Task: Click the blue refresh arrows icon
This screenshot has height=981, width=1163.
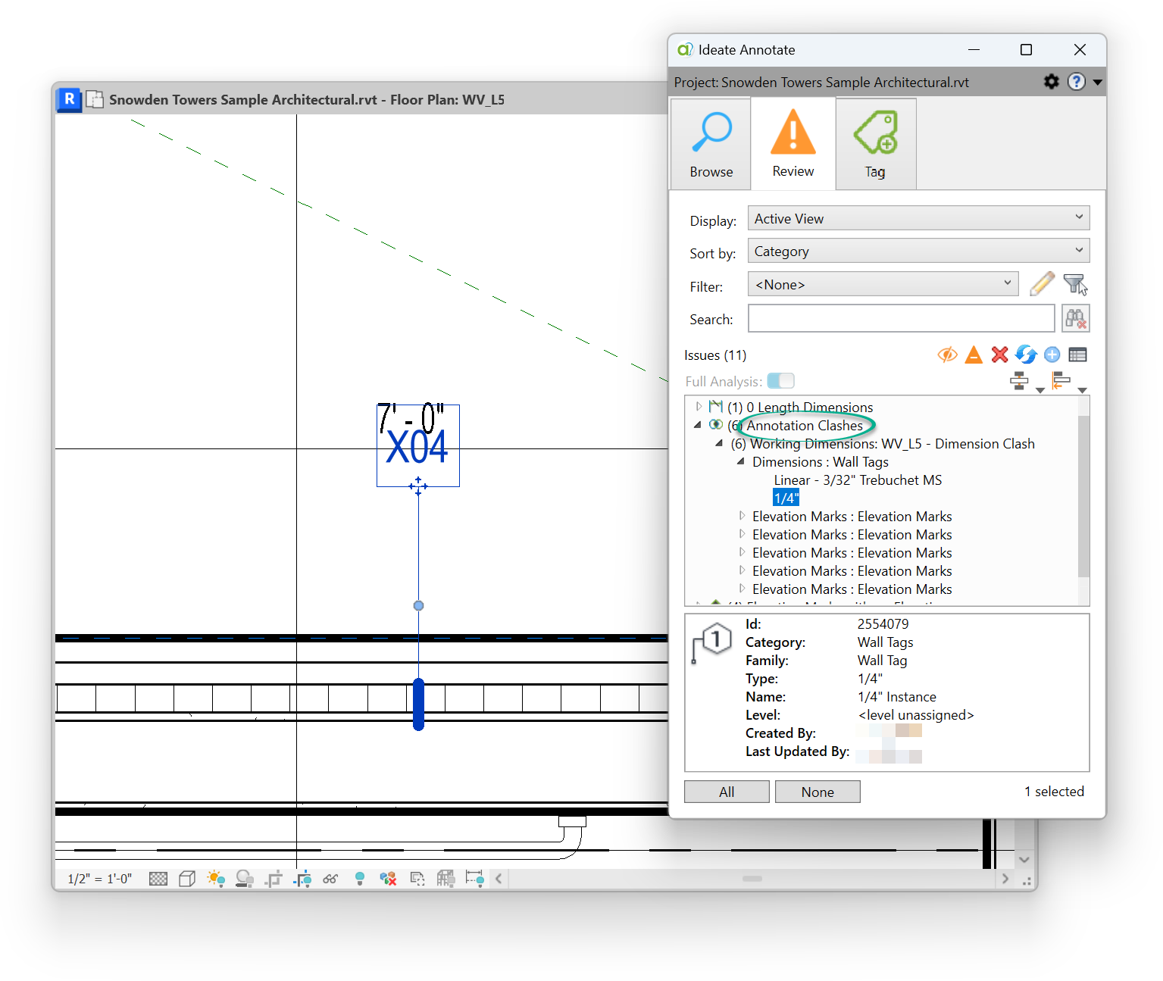Action: coord(1026,355)
